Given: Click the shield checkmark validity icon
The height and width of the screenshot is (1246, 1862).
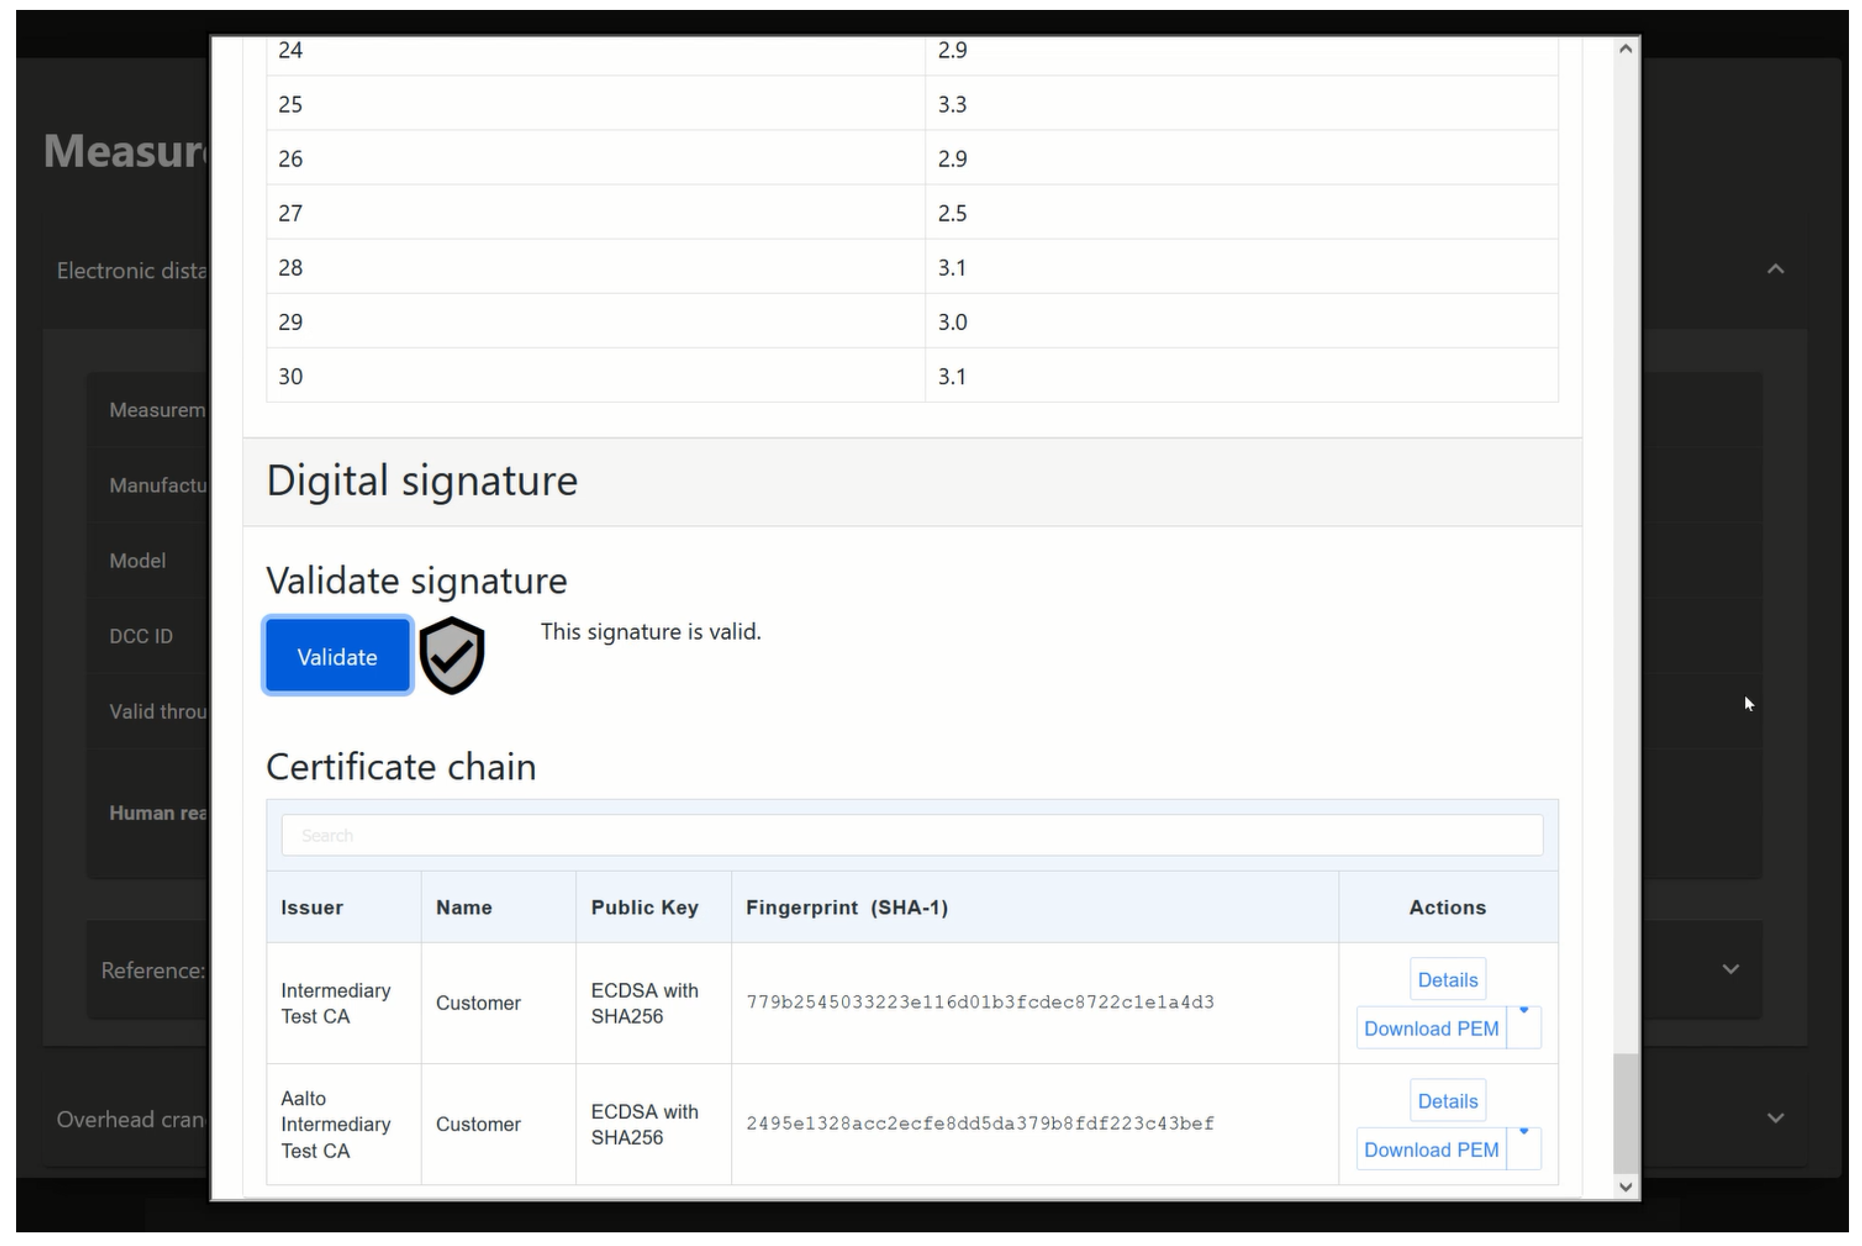Looking at the screenshot, I should (x=451, y=656).
